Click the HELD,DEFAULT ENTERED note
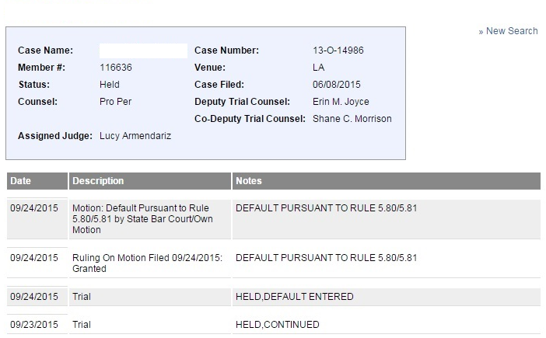 click(x=294, y=297)
